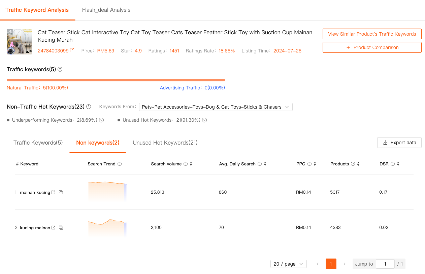This screenshot has width=425, height=274.
Task: Open the Keywords From category dropdown
Action: pyautogui.click(x=216, y=107)
